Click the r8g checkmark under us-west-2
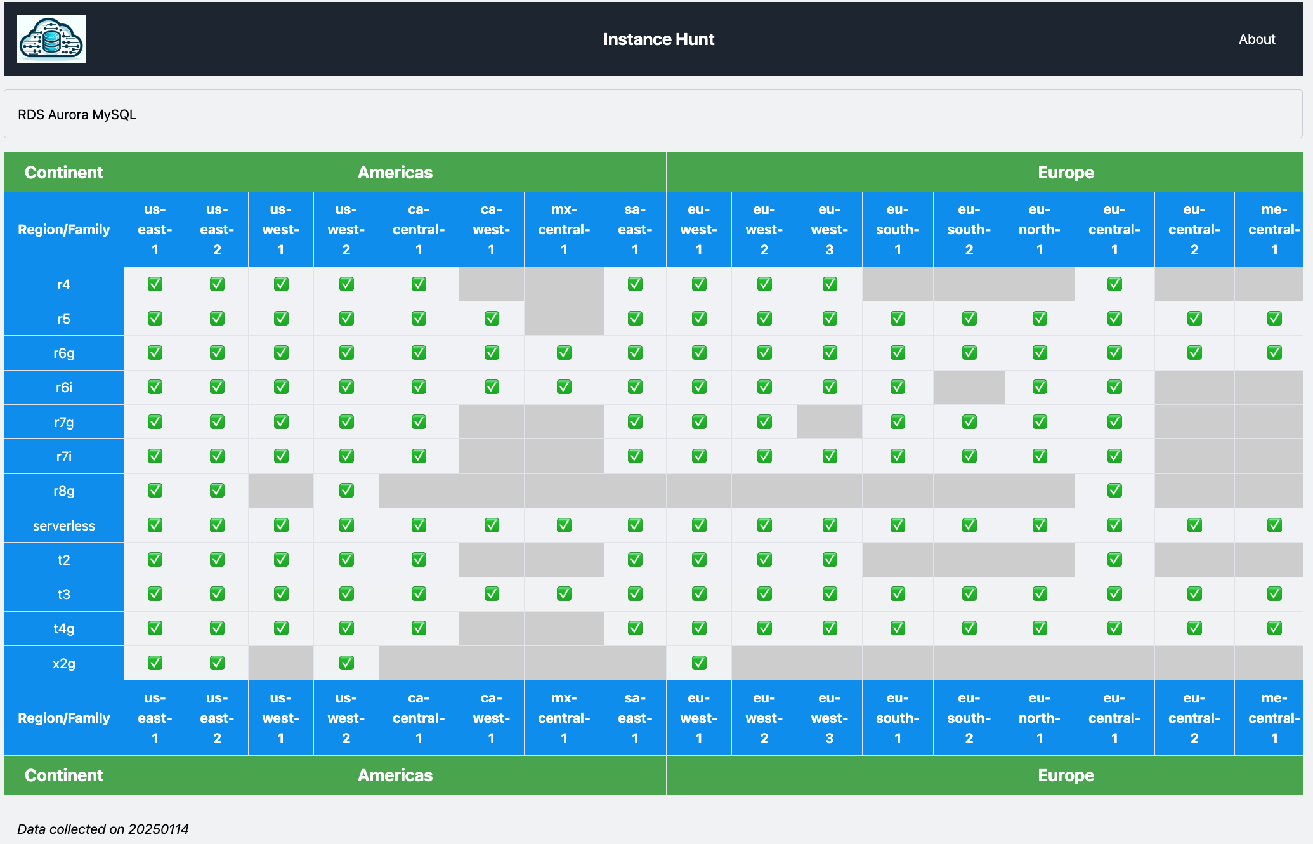 pos(346,490)
